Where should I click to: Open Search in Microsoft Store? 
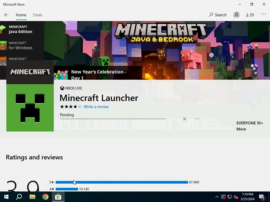(218, 15)
